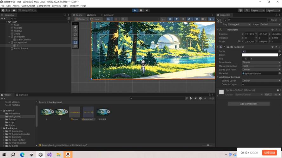Open the Layout dropdown

coord(273,10)
